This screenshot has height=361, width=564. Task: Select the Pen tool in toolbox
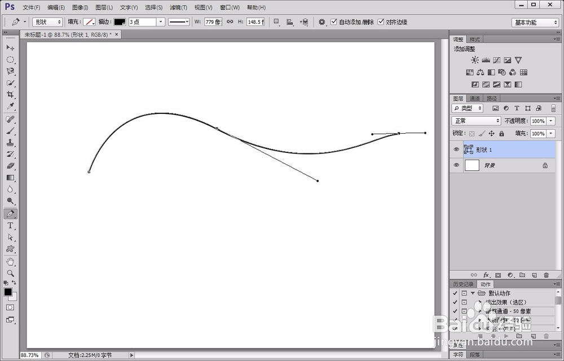[10, 214]
